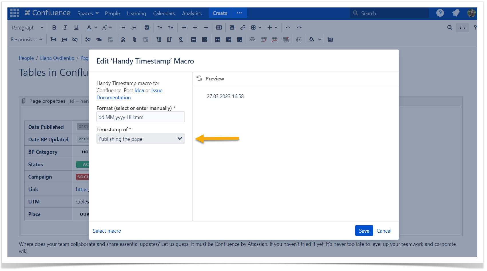Outdent the current line
This screenshot has width=487, height=271.
(x=160, y=27)
